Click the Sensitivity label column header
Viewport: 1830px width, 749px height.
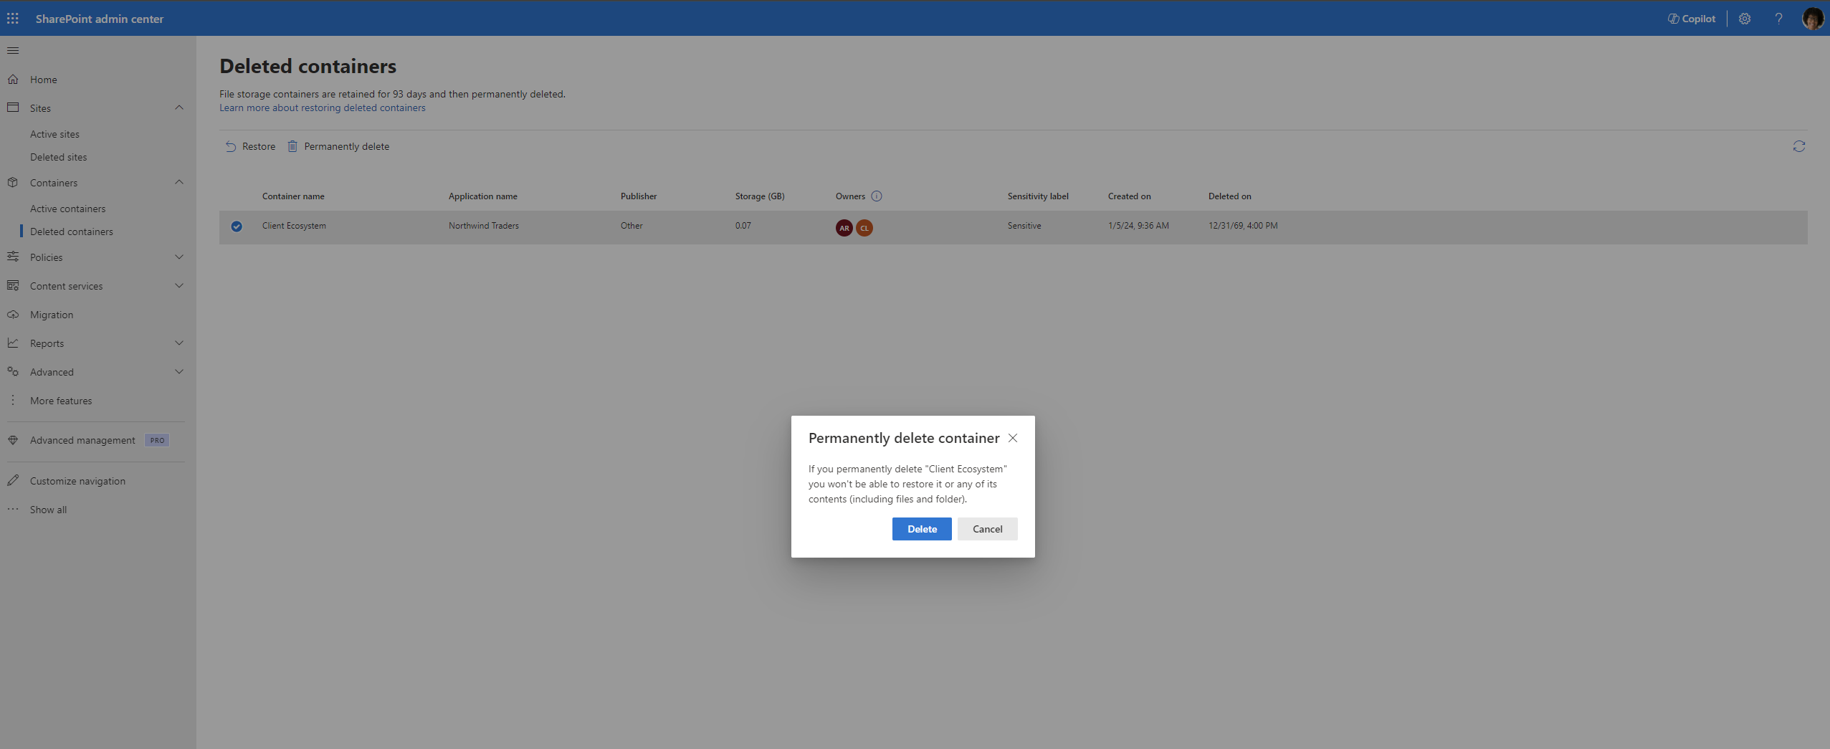point(1038,196)
